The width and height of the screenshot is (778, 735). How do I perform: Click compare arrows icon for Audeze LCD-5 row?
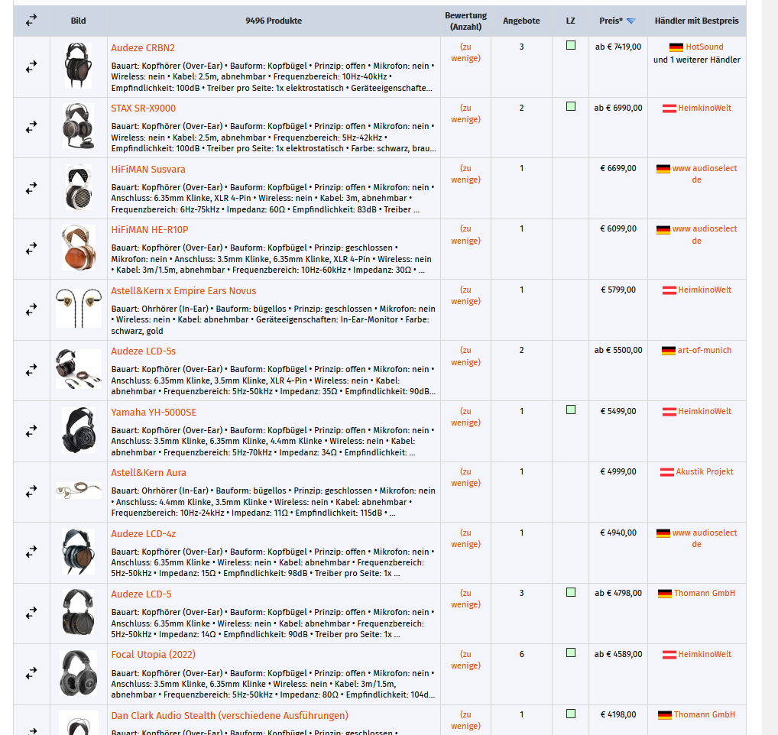click(x=31, y=613)
